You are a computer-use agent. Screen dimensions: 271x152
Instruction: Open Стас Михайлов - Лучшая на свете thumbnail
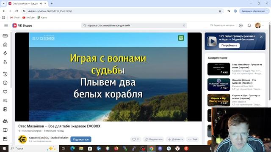(x=218, y=69)
